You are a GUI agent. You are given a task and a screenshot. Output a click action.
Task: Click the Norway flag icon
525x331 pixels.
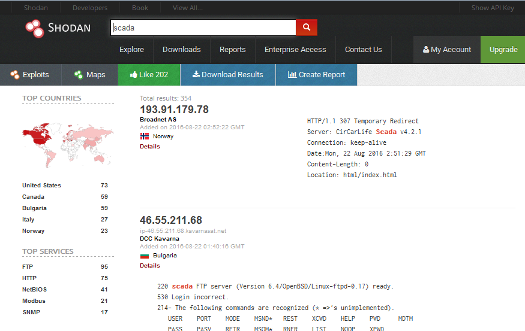(145, 136)
